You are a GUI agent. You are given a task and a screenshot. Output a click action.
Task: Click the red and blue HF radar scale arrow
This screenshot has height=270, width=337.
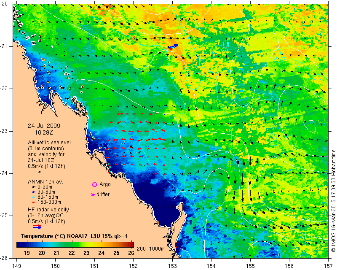point(37,227)
